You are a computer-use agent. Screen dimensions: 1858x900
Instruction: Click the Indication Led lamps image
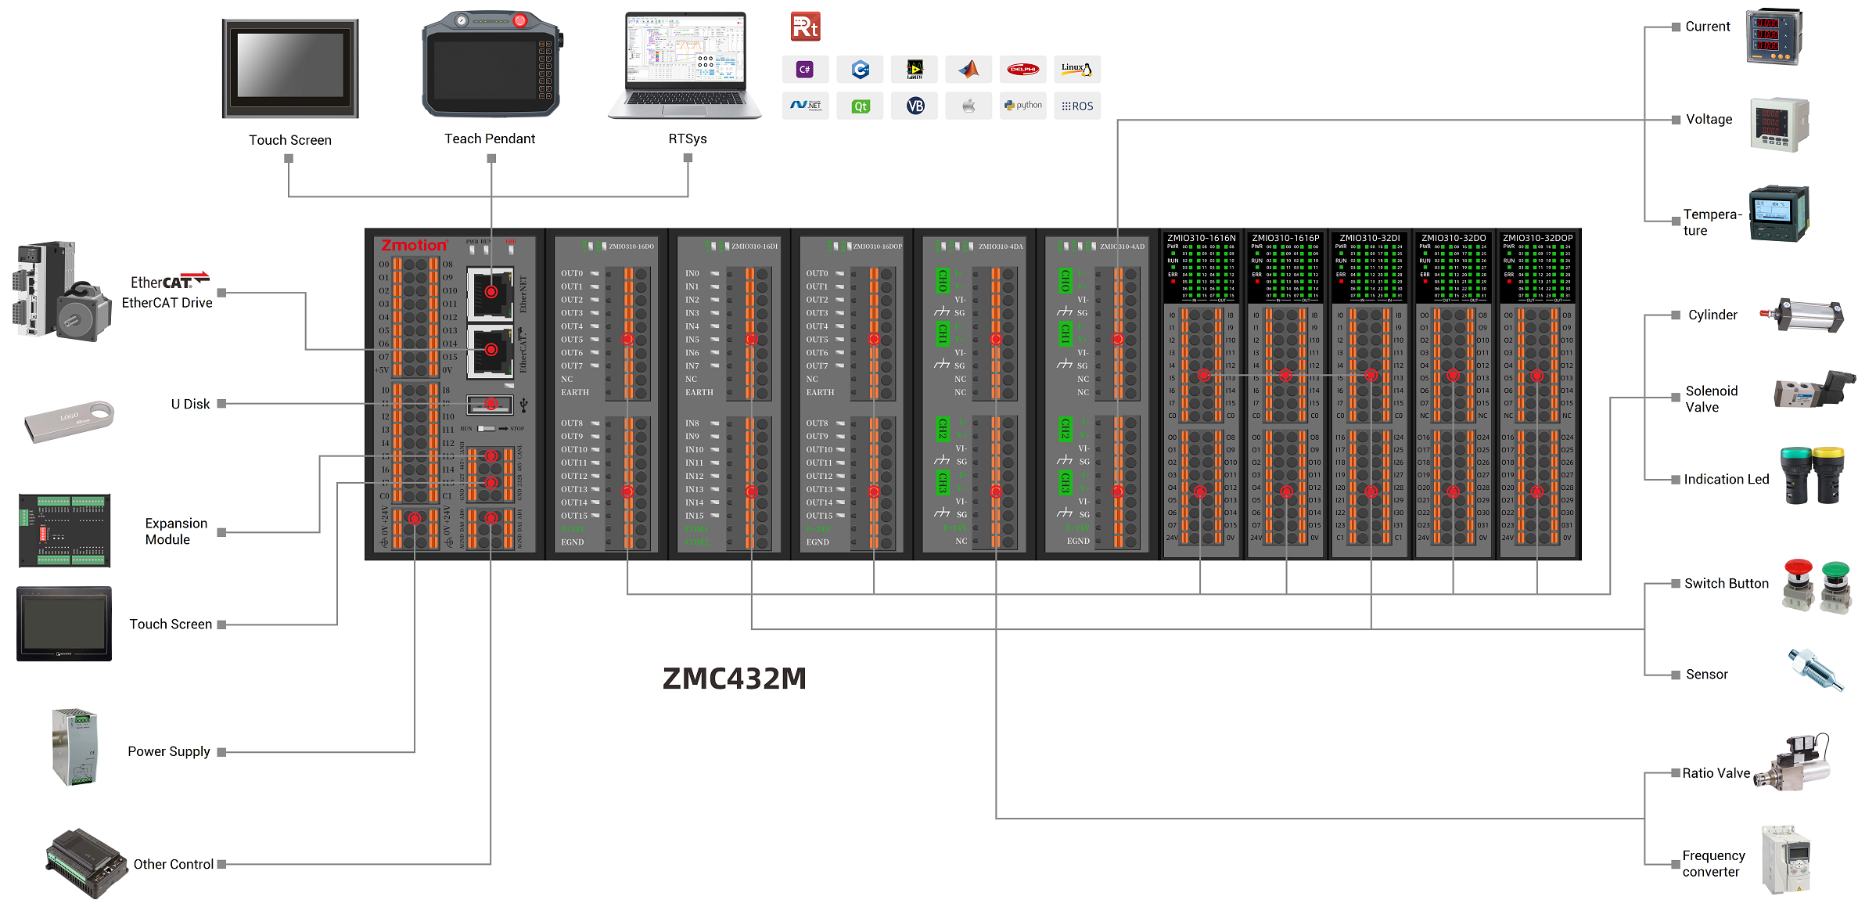(1813, 475)
